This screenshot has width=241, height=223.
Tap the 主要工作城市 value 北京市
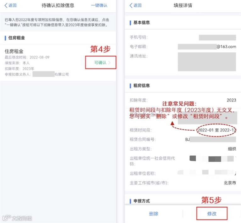230,183
